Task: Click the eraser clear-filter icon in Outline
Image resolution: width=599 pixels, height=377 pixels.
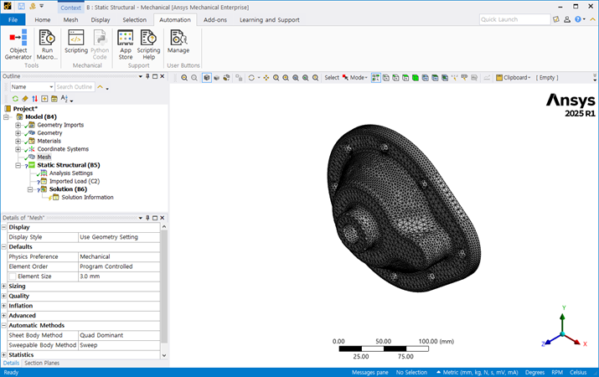Action: (25, 99)
